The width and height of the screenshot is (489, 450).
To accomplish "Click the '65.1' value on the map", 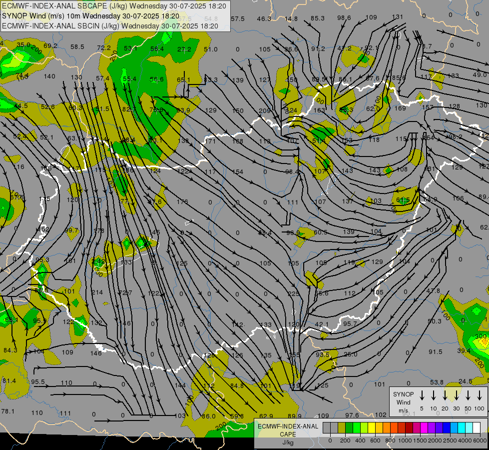I will (183, 79).
